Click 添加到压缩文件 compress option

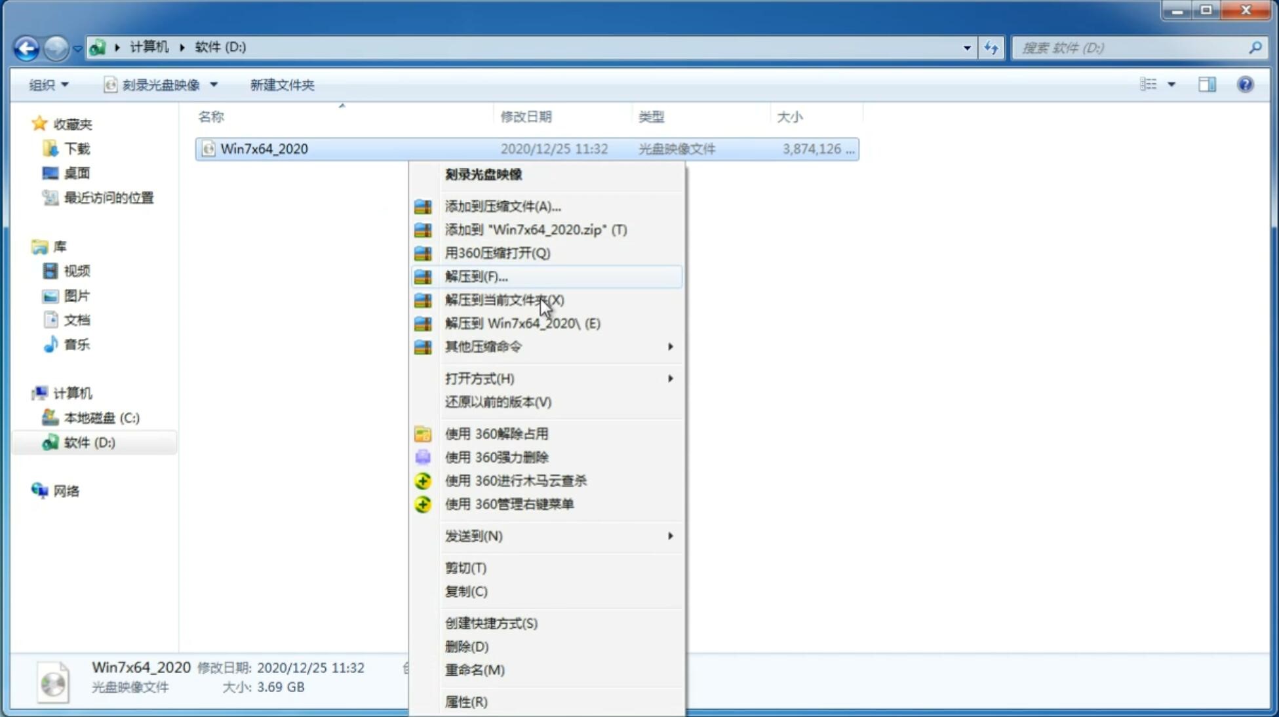pos(502,206)
